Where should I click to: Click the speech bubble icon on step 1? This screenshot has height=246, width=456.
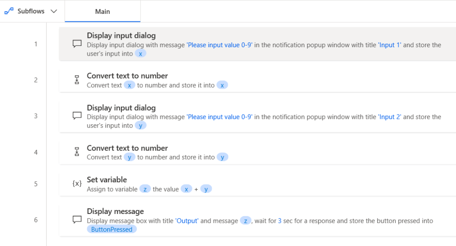[x=77, y=44]
